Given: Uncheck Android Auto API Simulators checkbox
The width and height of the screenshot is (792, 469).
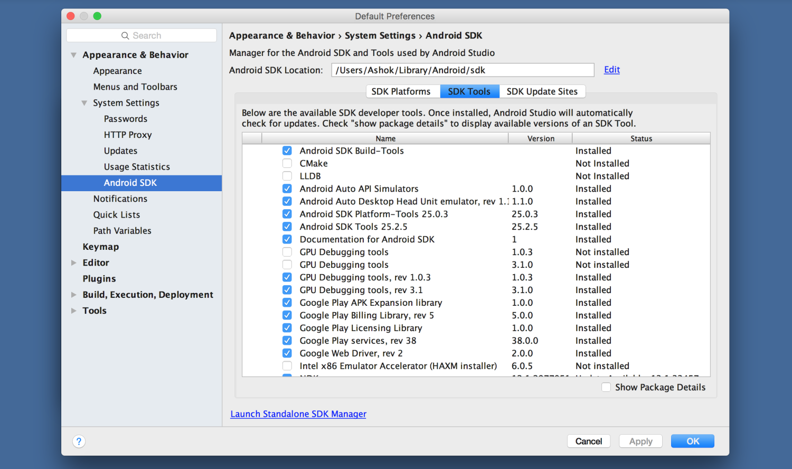Looking at the screenshot, I should tap(287, 189).
